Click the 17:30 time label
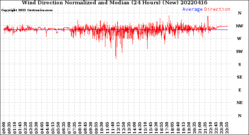 [x=167, y=128]
